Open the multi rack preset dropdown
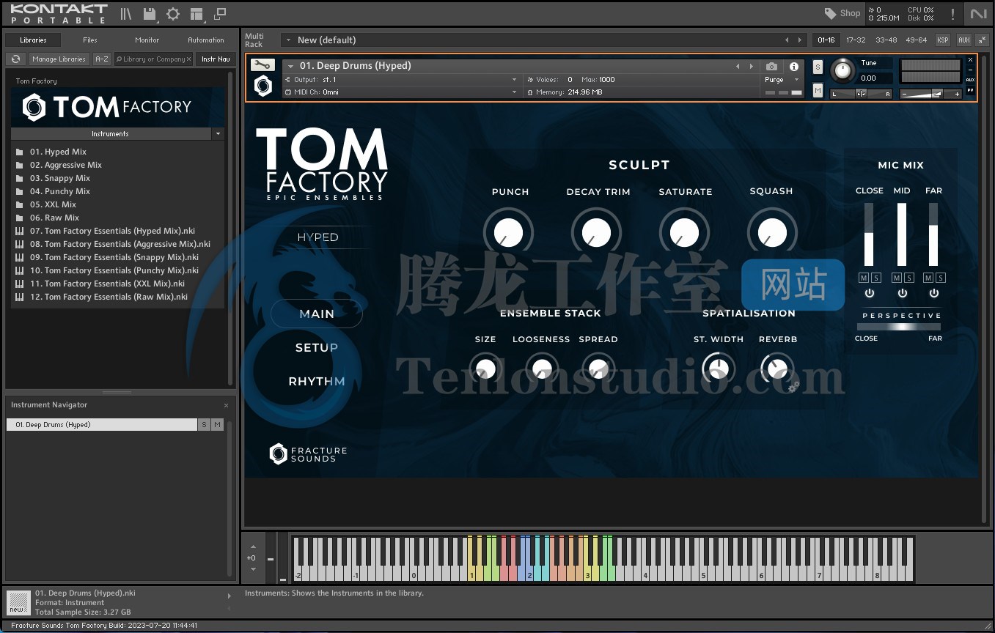995x633 pixels. 287,40
